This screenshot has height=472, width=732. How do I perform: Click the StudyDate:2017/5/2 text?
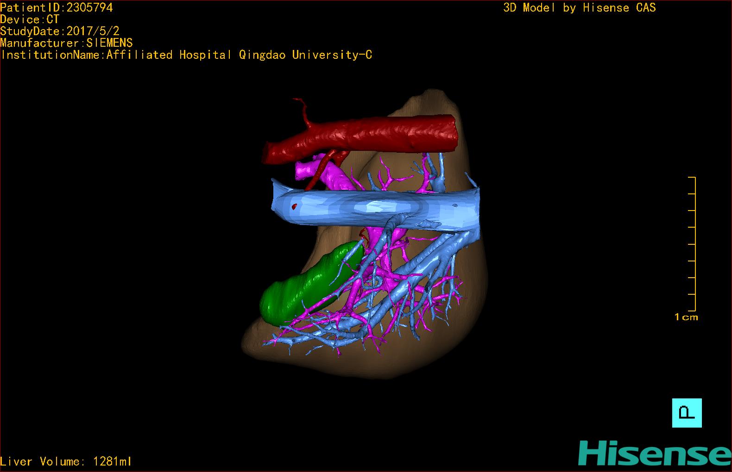[x=60, y=31]
